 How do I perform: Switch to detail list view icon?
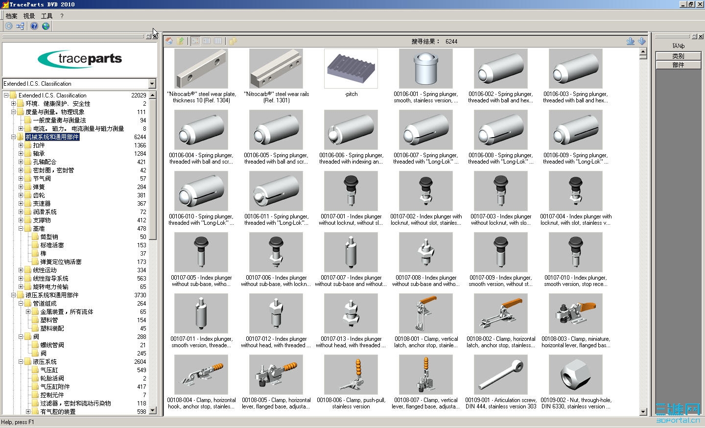207,41
